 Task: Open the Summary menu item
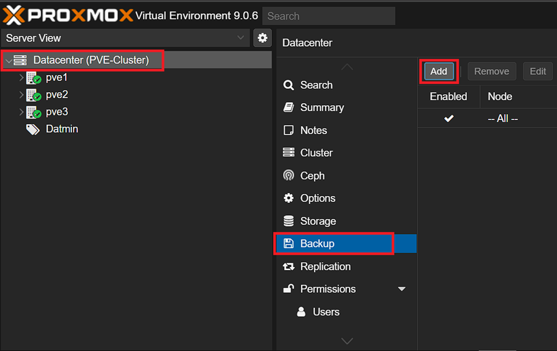(x=322, y=107)
